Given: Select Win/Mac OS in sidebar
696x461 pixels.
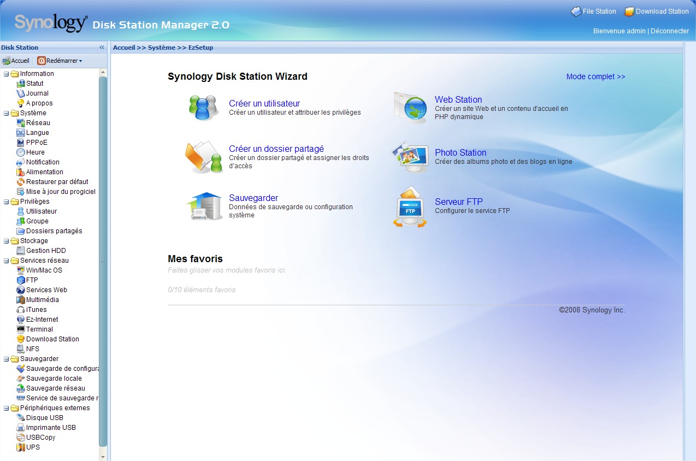Looking at the screenshot, I should [x=44, y=270].
